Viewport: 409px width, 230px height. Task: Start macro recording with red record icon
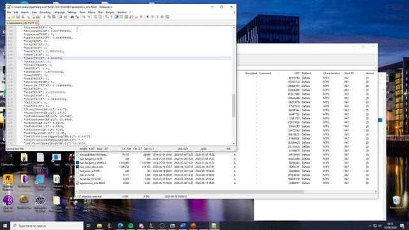point(147,17)
